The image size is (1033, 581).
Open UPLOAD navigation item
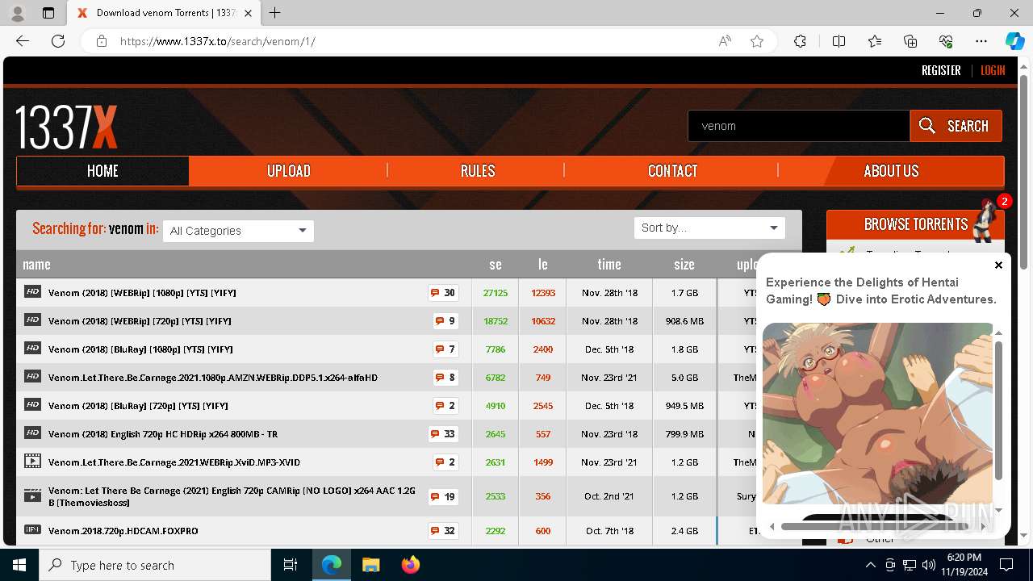(289, 171)
